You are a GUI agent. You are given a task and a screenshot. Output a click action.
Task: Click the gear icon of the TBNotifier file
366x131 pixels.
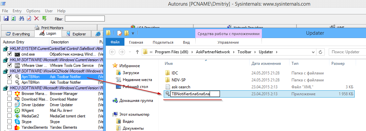tap(167, 94)
